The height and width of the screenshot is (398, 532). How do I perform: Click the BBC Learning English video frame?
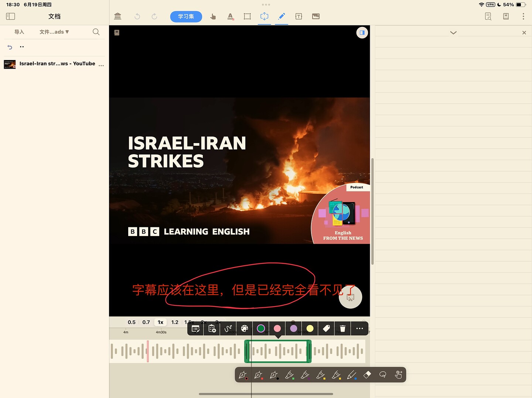[x=239, y=170]
